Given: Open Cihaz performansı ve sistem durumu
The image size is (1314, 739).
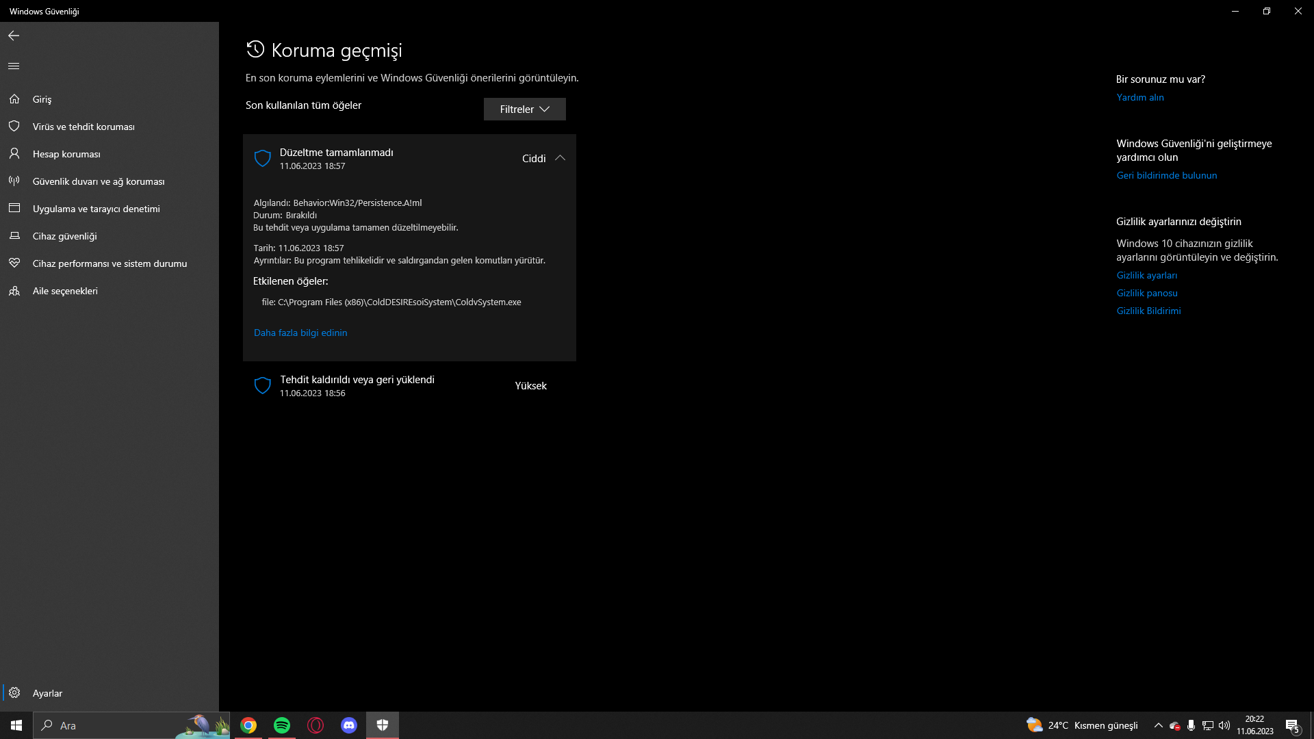Looking at the screenshot, I should 109,263.
